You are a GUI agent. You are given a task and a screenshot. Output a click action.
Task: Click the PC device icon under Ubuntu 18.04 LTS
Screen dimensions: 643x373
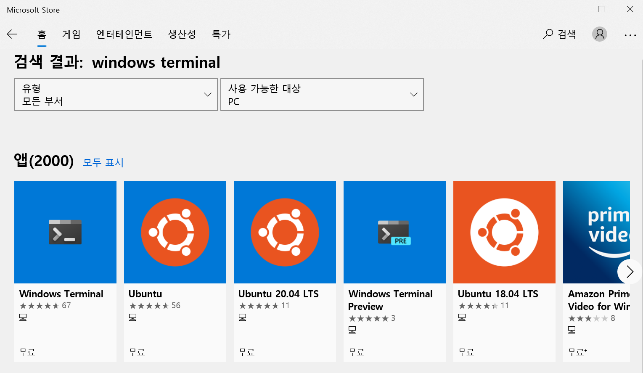click(462, 317)
